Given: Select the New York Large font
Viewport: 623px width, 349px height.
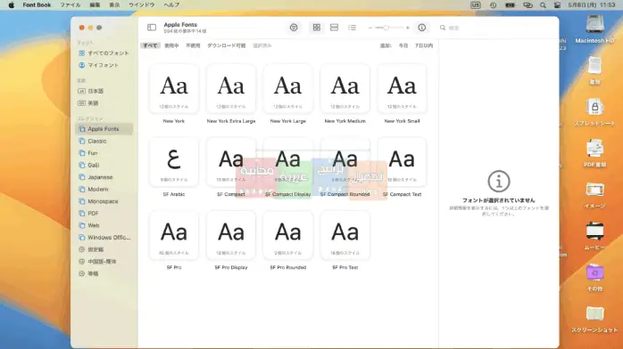Looking at the screenshot, I should (287, 89).
